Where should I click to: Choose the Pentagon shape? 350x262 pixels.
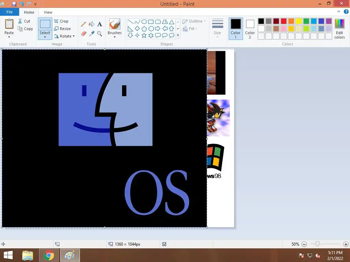[x=144, y=29]
